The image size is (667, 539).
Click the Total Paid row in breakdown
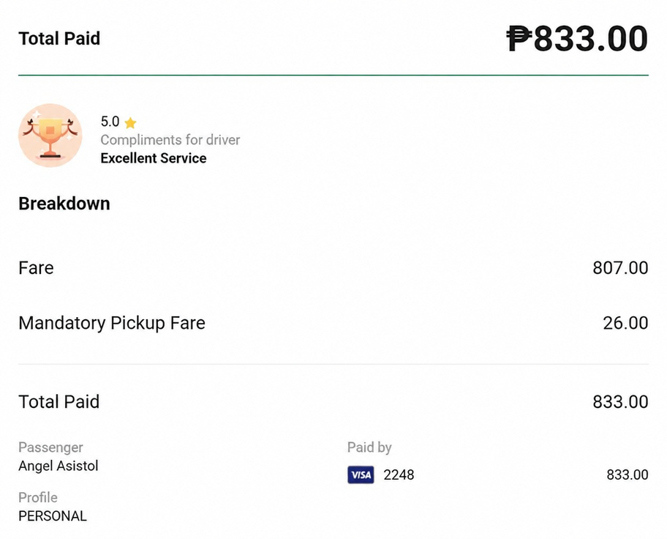pos(333,402)
